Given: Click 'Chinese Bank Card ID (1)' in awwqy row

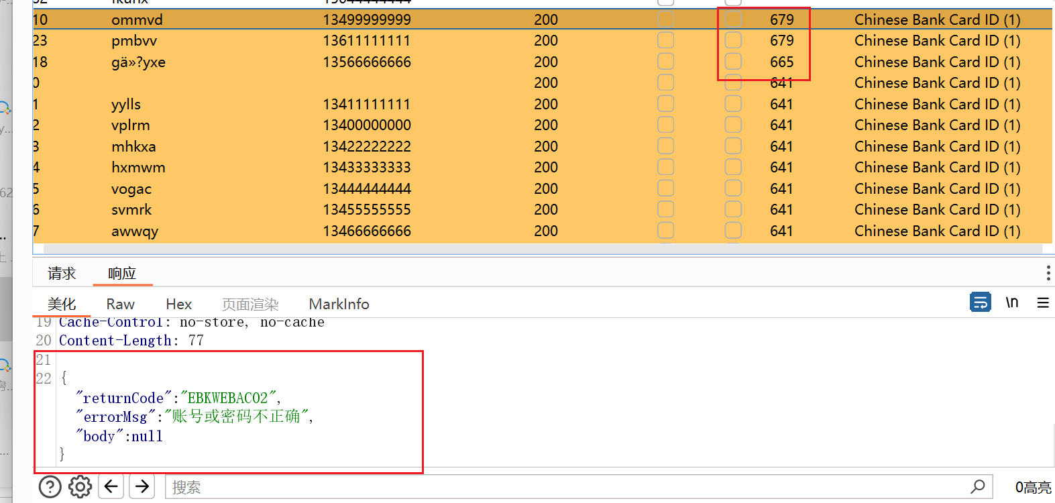Looking at the screenshot, I should coord(938,231).
